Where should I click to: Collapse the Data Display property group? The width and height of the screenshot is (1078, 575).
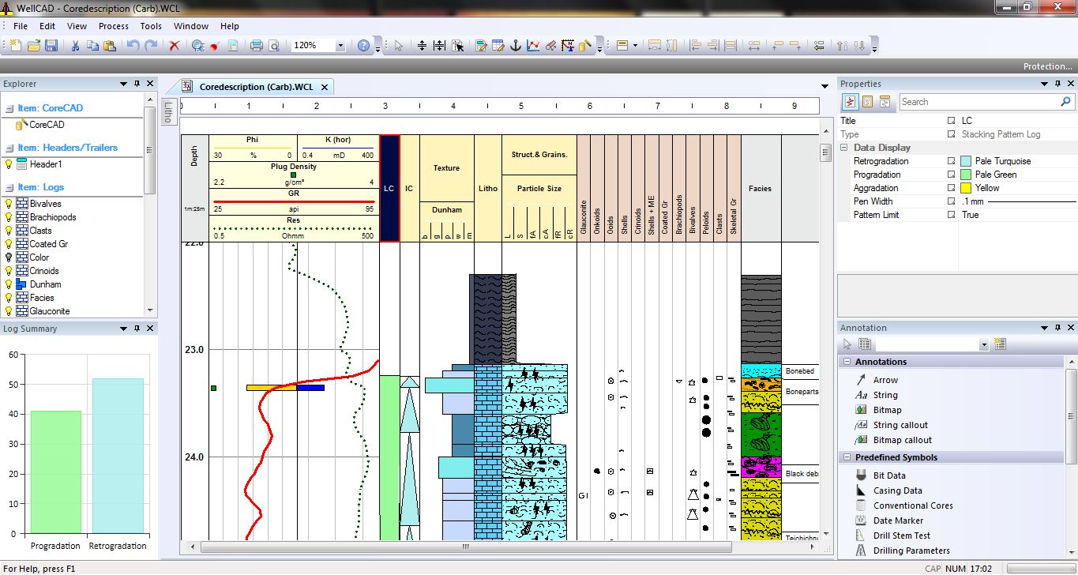pos(843,147)
